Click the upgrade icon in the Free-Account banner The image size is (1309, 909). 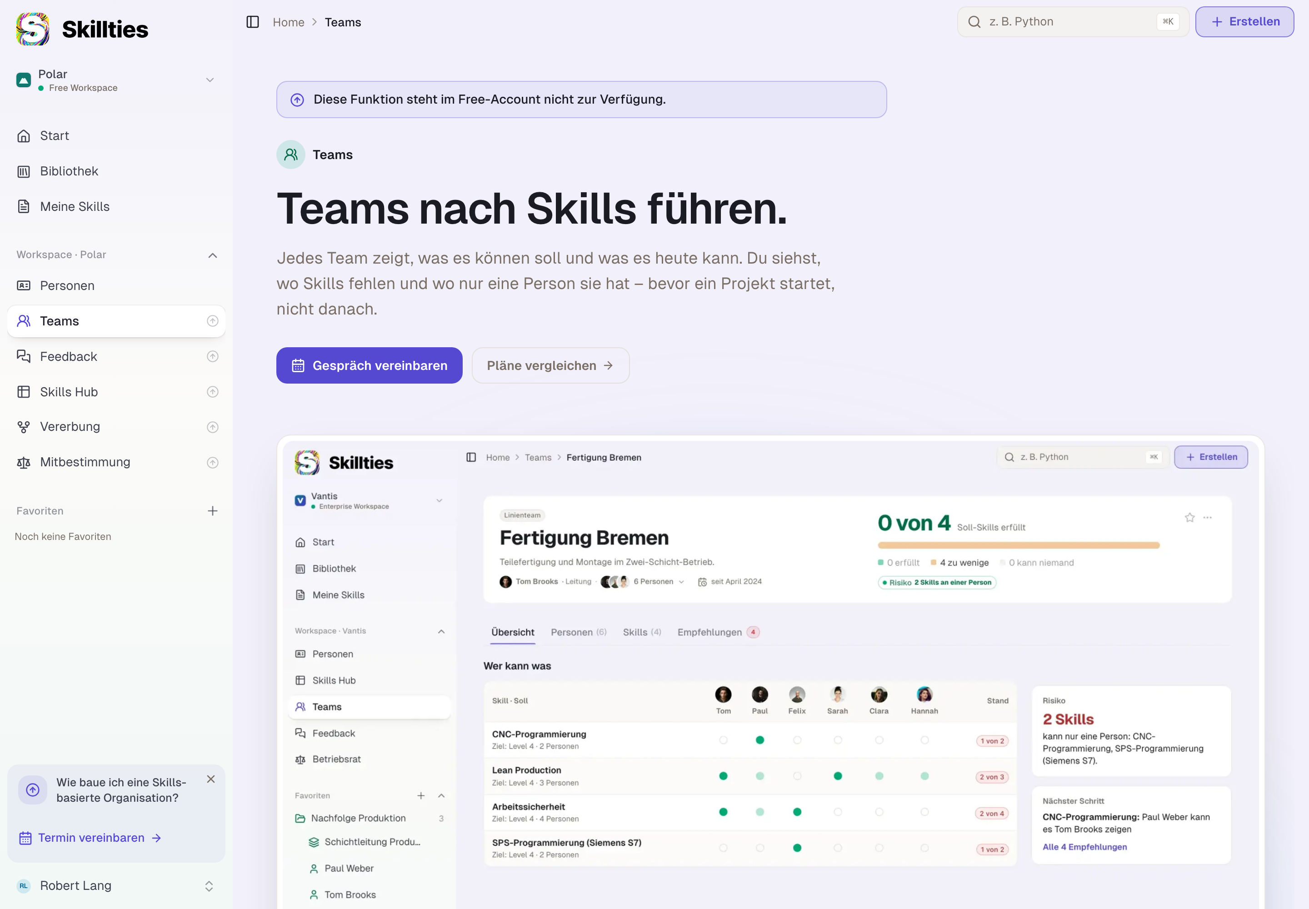pos(297,100)
